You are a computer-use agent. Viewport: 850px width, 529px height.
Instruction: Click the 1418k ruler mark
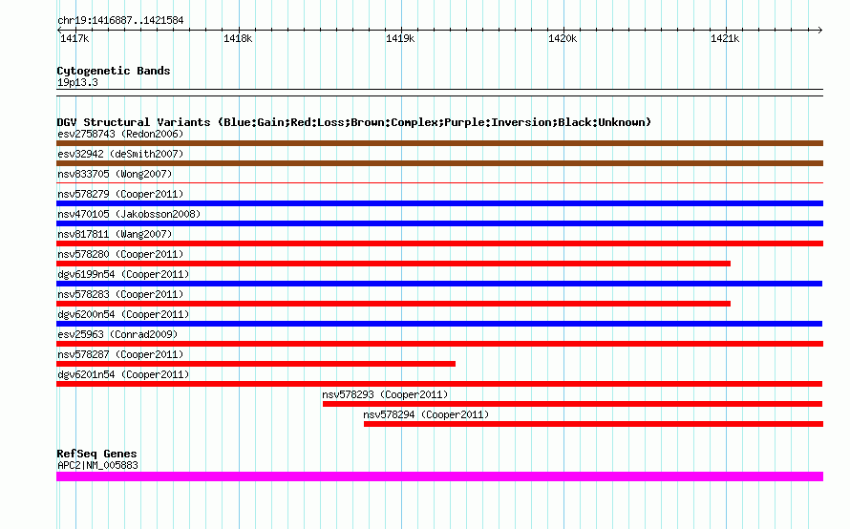tap(238, 38)
